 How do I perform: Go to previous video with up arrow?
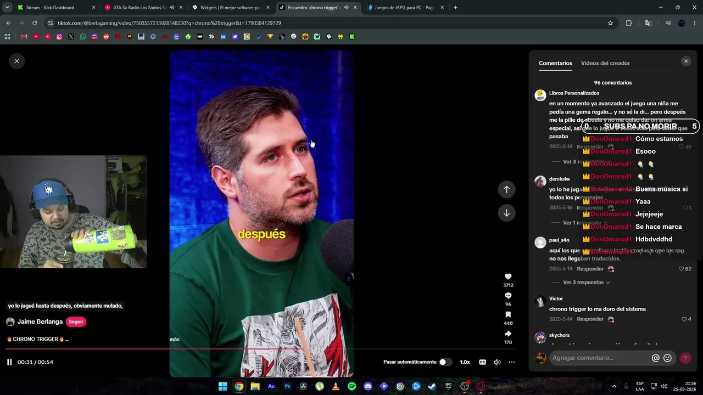pyautogui.click(x=506, y=189)
